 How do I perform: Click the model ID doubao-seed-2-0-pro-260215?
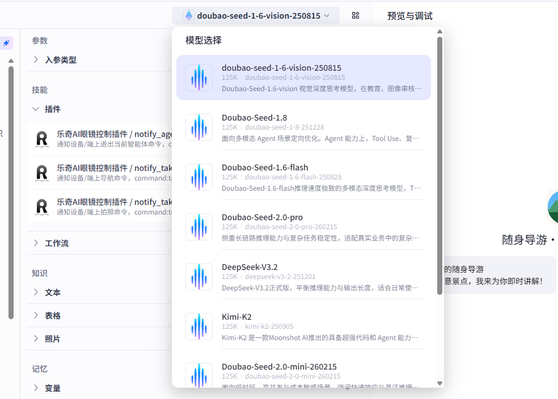[291, 227]
